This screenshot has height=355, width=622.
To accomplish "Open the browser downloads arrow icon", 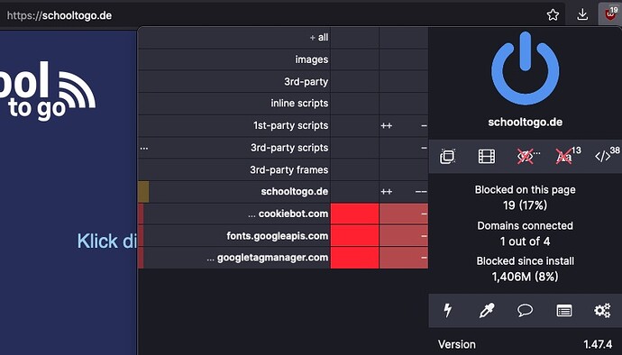I will (x=582, y=14).
